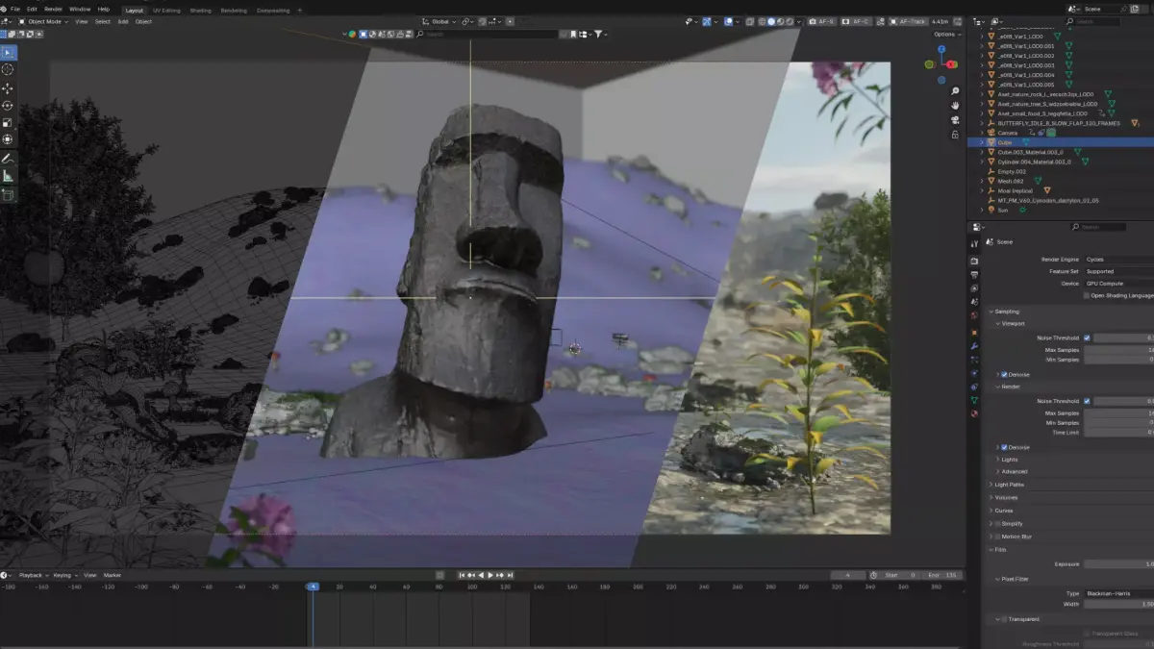The image size is (1154, 649).
Task: Open the Tool properties tab icon
Action: (974, 244)
